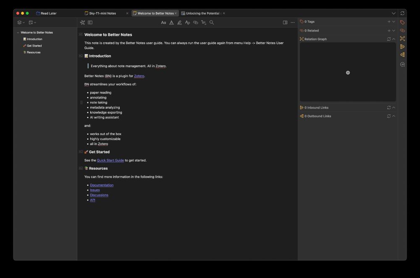Expand the 0 Tags section chevron
This screenshot has width=420, height=278.
pyautogui.click(x=394, y=22)
